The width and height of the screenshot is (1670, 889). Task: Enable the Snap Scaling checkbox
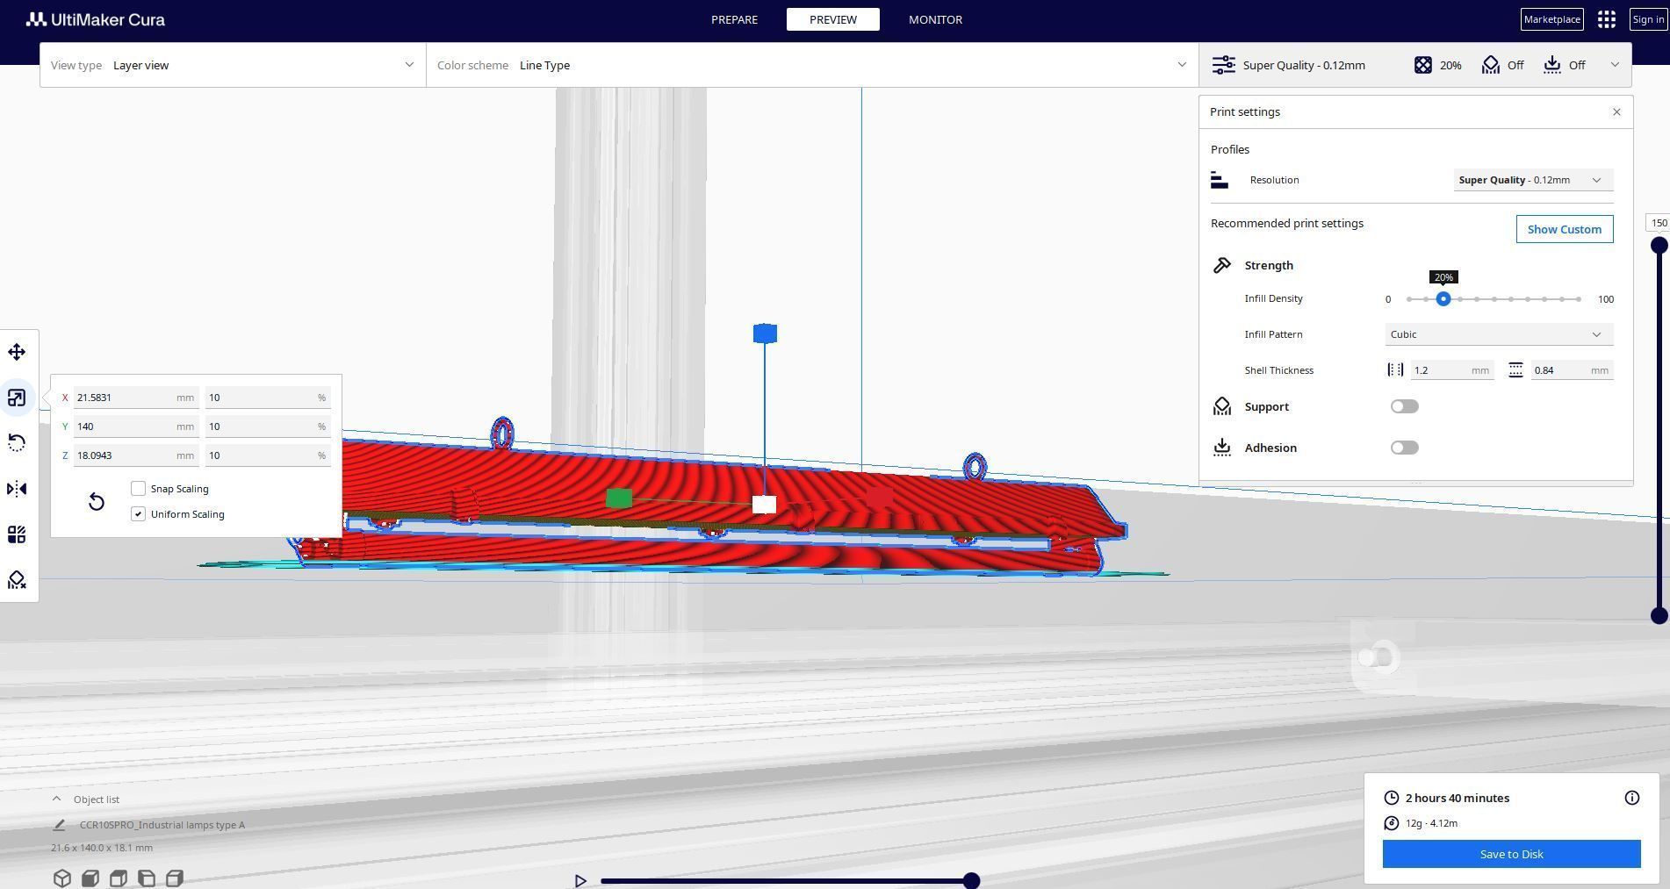[138, 489]
